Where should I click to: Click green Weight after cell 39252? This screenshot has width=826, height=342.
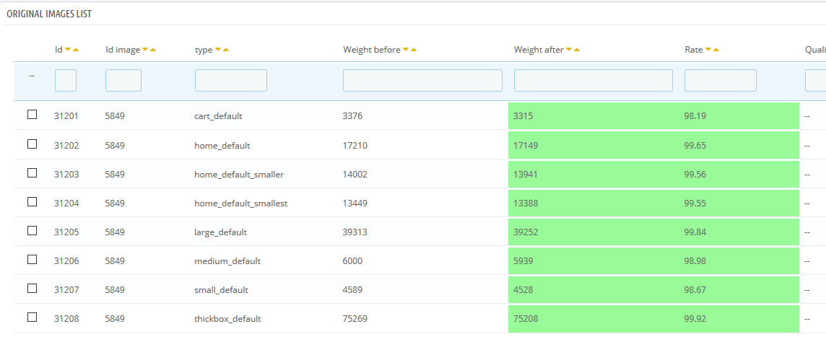point(526,232)
